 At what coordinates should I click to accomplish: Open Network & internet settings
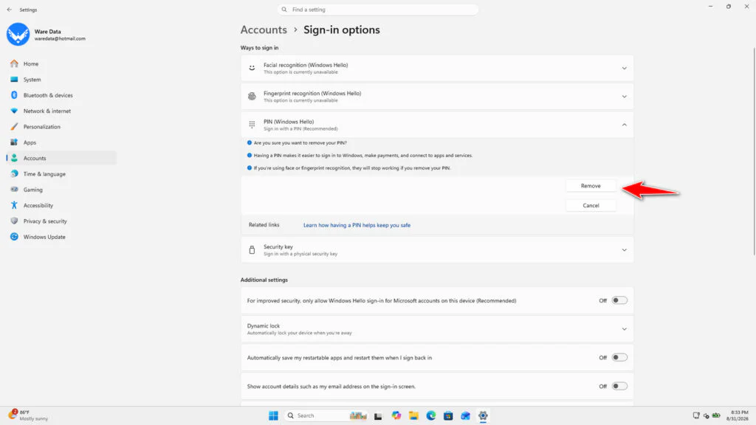[47, 111]
